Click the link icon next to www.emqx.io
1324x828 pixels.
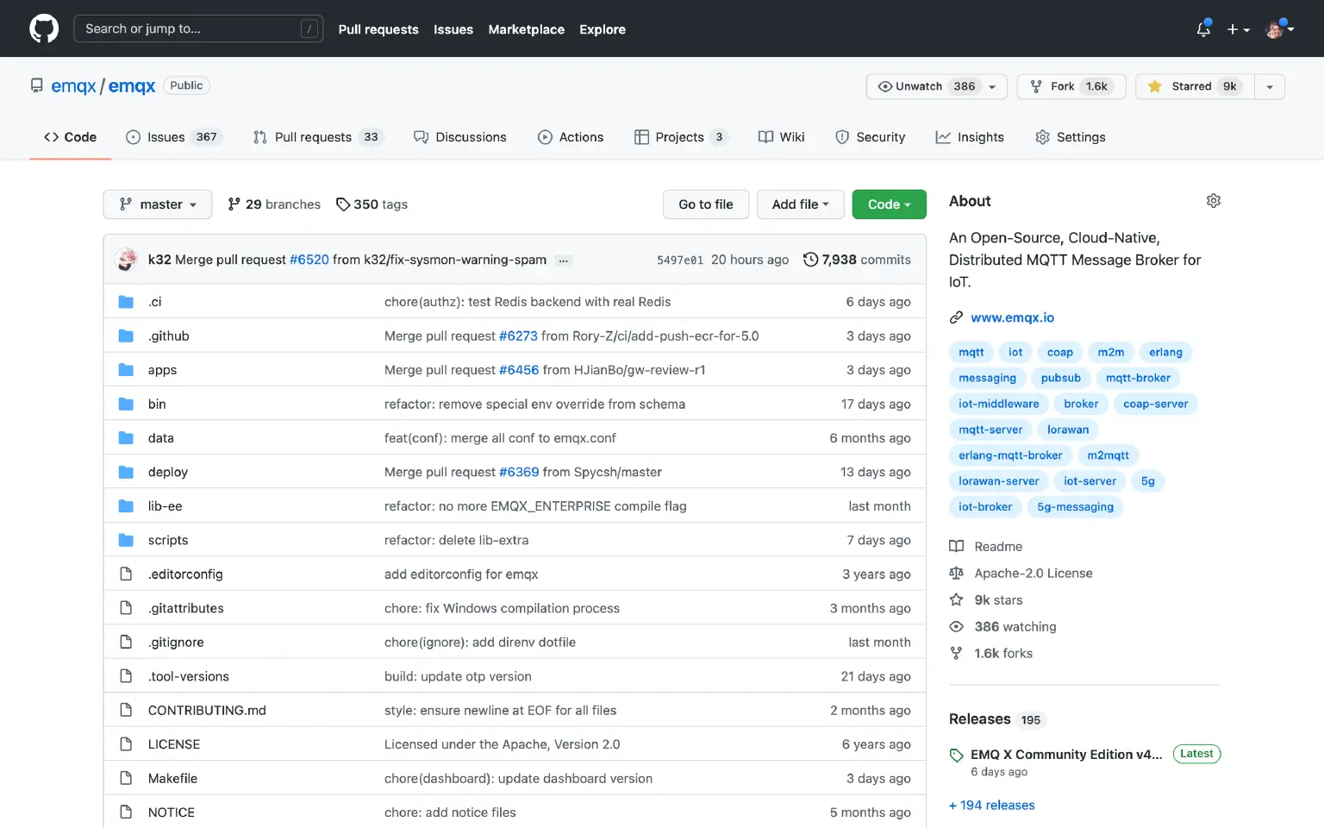point(956,317)
